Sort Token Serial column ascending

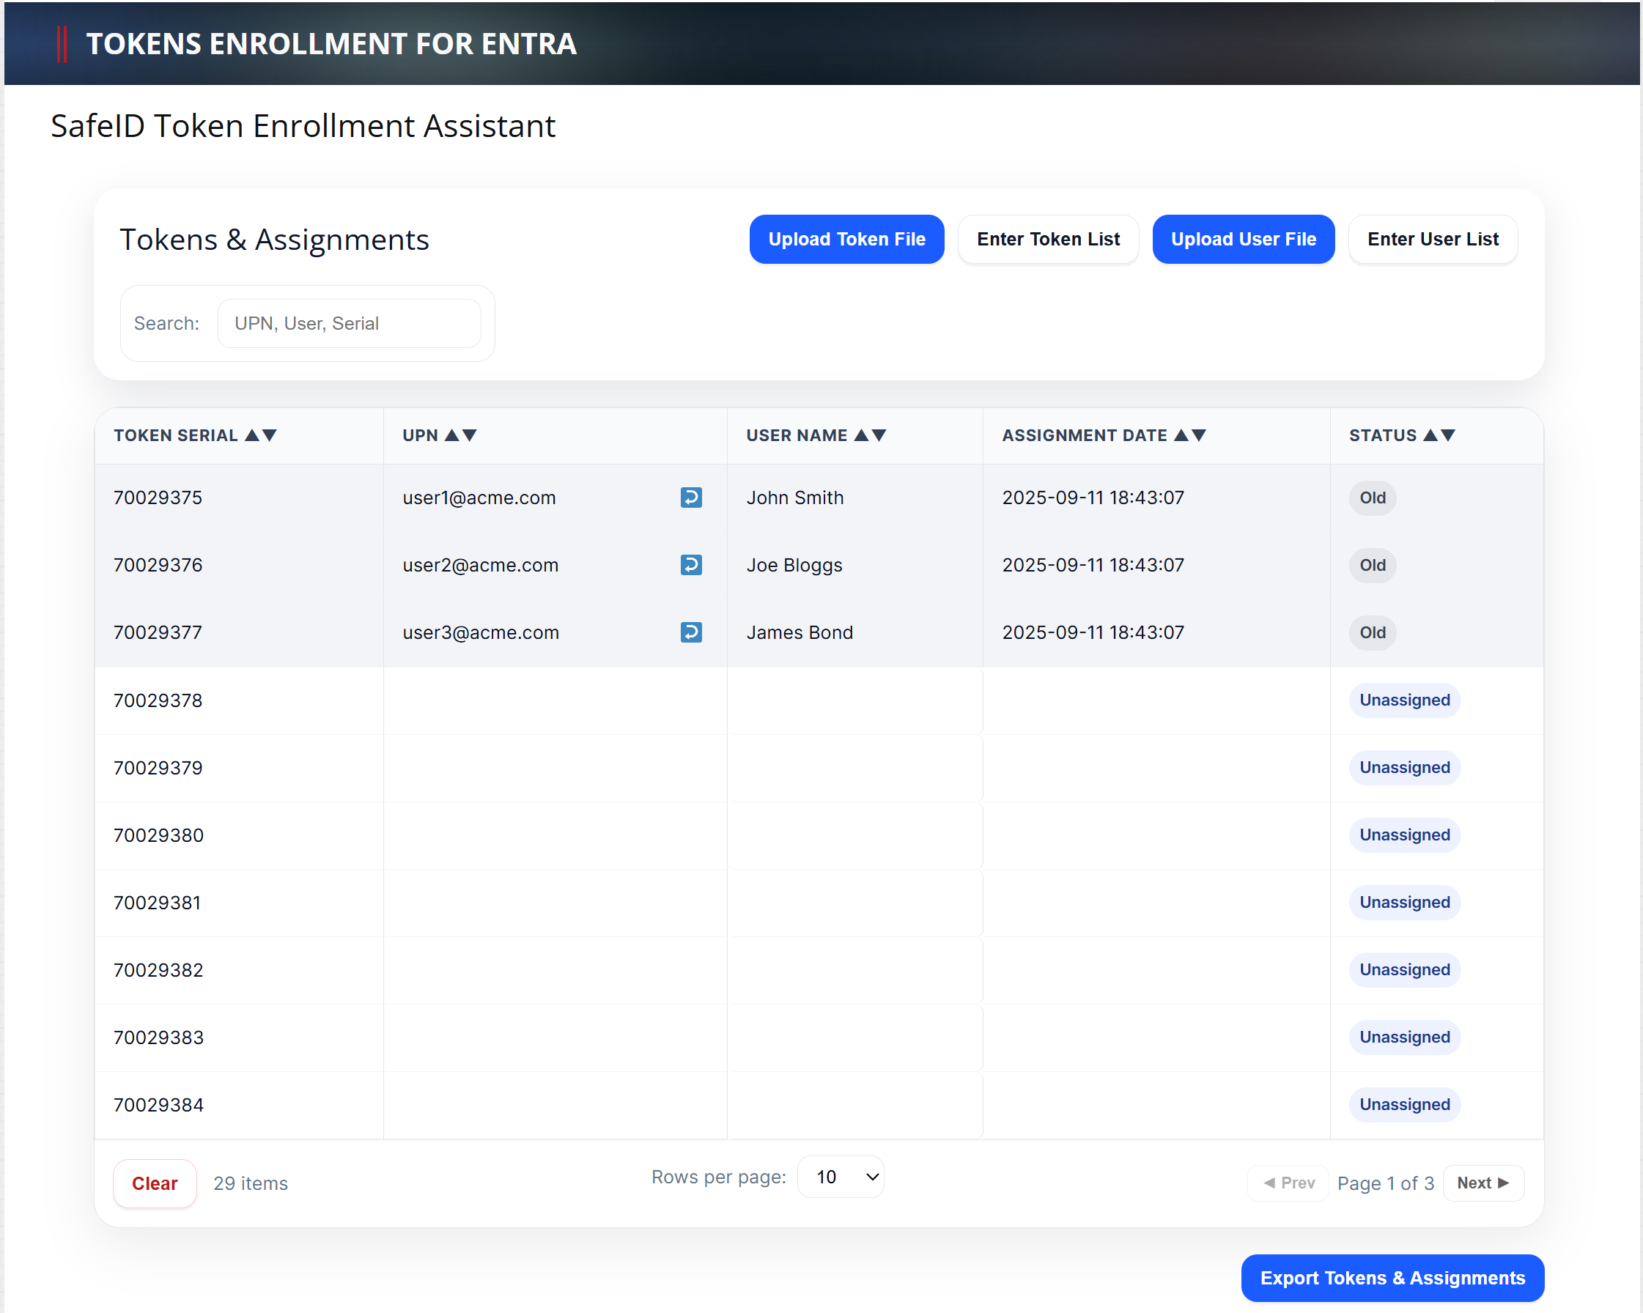point(251,435)
